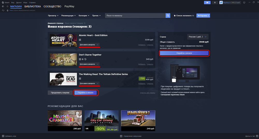259x139 pixels.
Task: Open the Корзина 3 cart button
Action: [203, 15]
